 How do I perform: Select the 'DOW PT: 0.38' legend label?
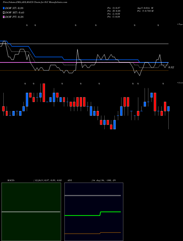pyautogui.click(x=14, y=17)
